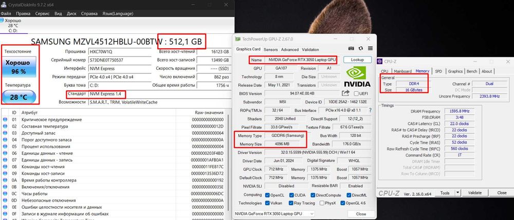Viewport: 514px width, 220px height.
Task: Open the Сервис menu
Action: tap(42, 14)
